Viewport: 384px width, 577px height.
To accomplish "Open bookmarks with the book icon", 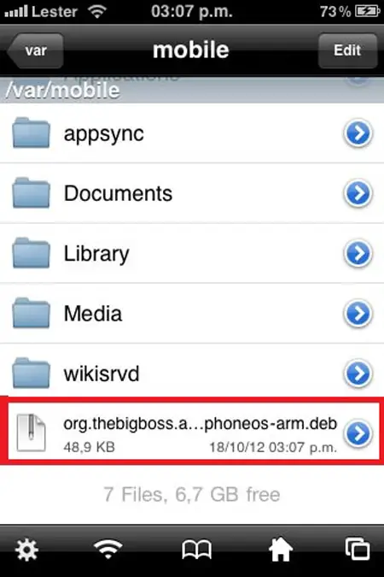I will click(196, 551).
